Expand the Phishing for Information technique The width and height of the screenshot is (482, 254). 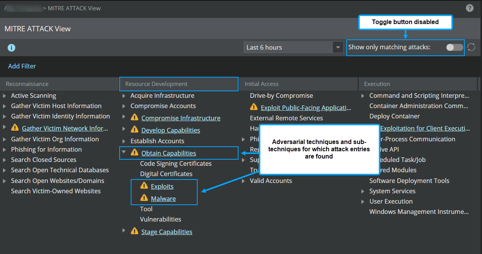[4, 150]
